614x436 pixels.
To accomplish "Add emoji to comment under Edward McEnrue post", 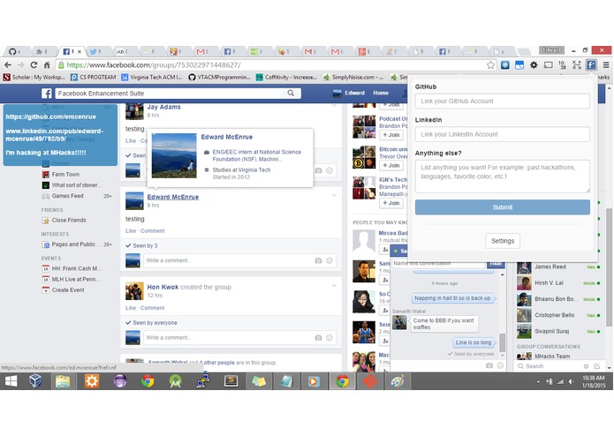I will 330,260.
